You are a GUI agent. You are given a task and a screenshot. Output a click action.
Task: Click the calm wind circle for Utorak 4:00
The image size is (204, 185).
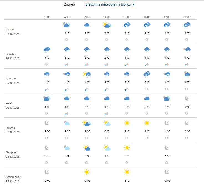[67, 40]
